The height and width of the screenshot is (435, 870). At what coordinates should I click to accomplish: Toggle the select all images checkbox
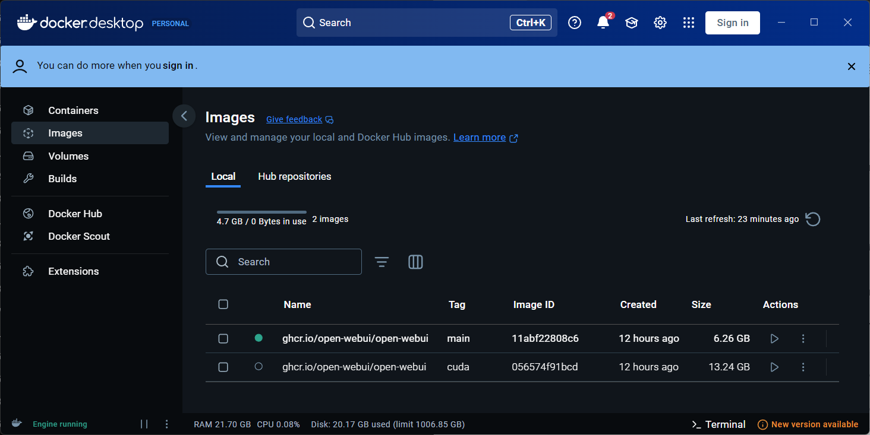coord(223,304)
